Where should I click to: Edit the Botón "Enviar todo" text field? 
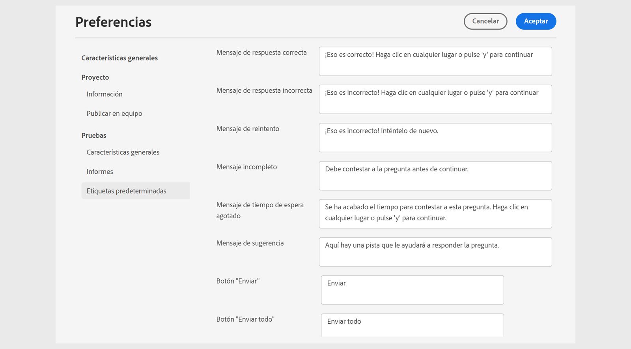pos(412,325)
